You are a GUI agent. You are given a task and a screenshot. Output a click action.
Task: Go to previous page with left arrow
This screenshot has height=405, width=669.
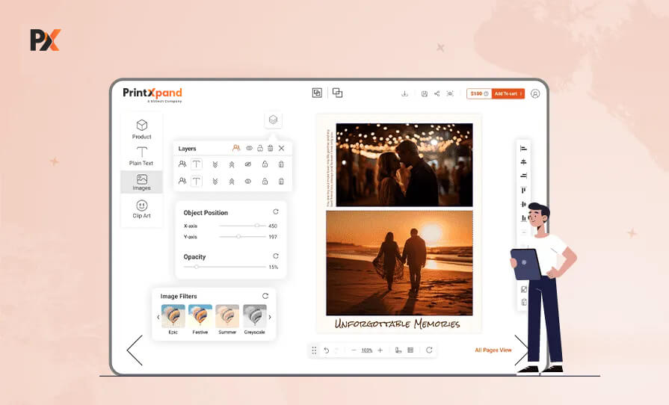[135, 350]
